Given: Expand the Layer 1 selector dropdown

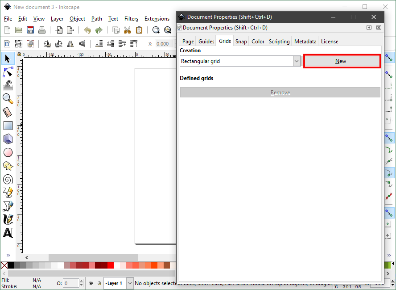Looking at the screenshot, I should coord(130,283).
